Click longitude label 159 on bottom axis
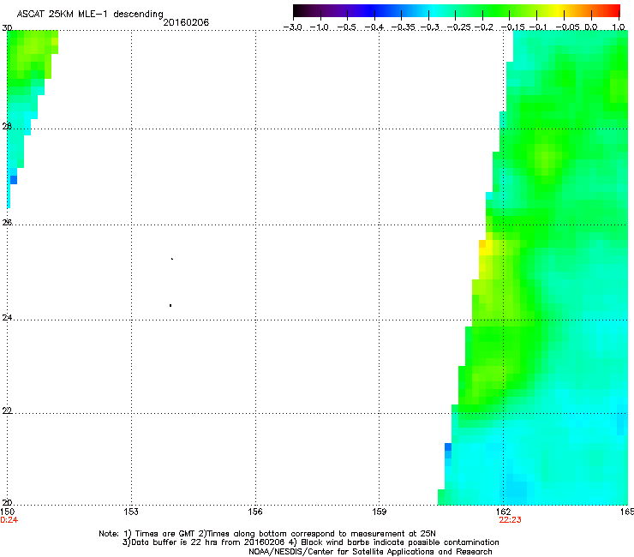Viewport: 634px width, 557px height. click(x=379, y=512)
